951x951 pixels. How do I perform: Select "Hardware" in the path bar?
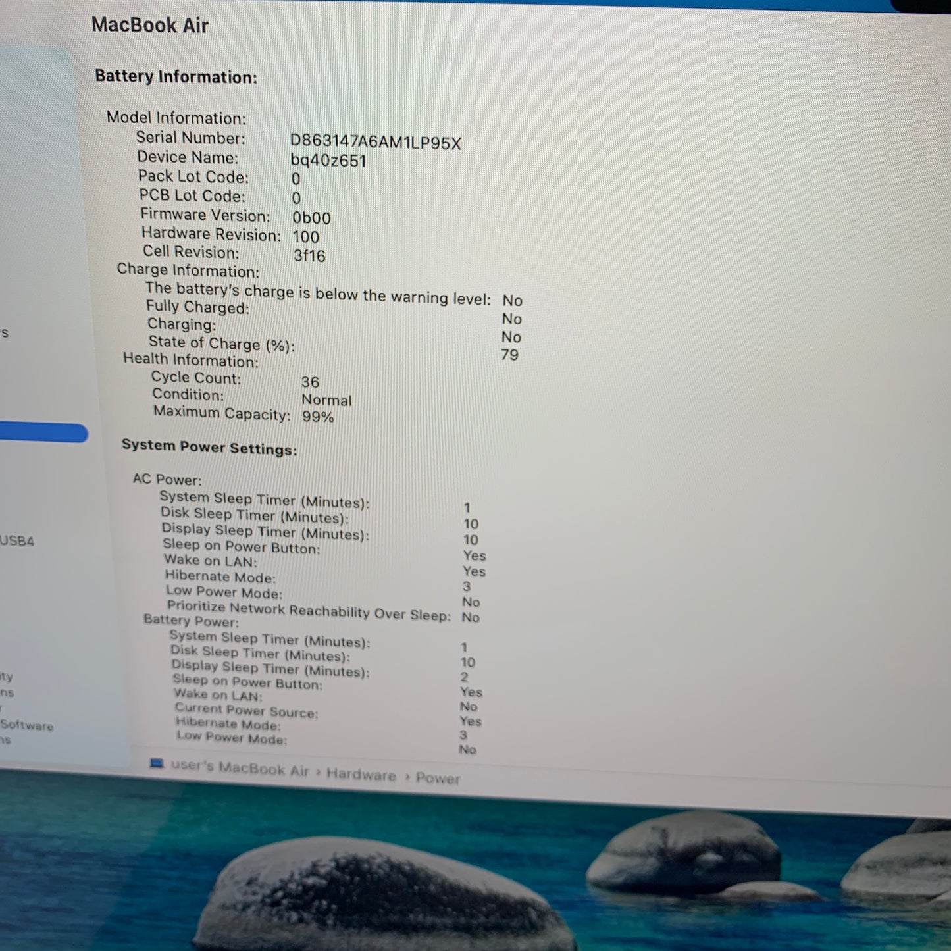(361, 774)
